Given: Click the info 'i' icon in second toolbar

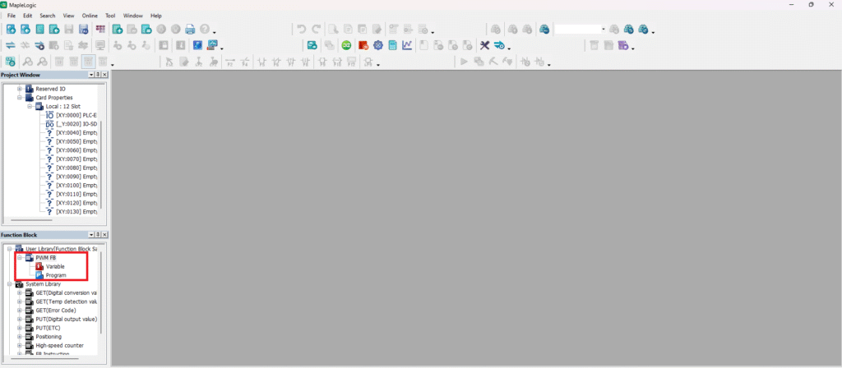Looking at the screenshot, I should (x=181, y=46).
